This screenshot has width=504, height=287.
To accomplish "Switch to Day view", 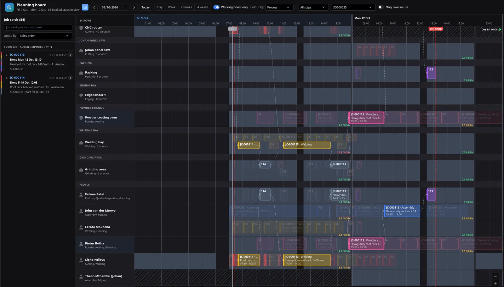I will click(x=160, y=7).
